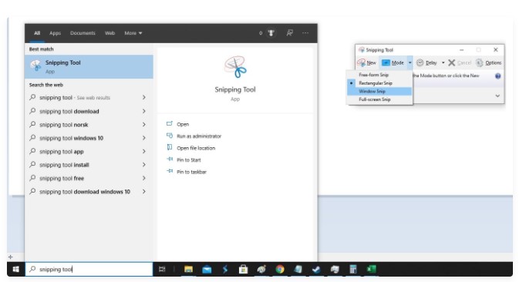Click the feedback person icon in search header
Screen dimensions: 526x282
pyautogui.click(x=289, y=33)
